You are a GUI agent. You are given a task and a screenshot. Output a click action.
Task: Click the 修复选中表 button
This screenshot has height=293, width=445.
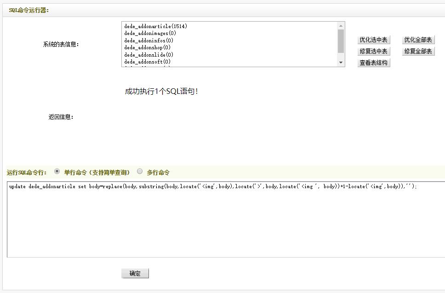point(373,52)
